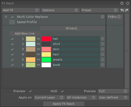Open the FXBin dropdown
This screenshot has height=107, width=131.
point(114,17)
